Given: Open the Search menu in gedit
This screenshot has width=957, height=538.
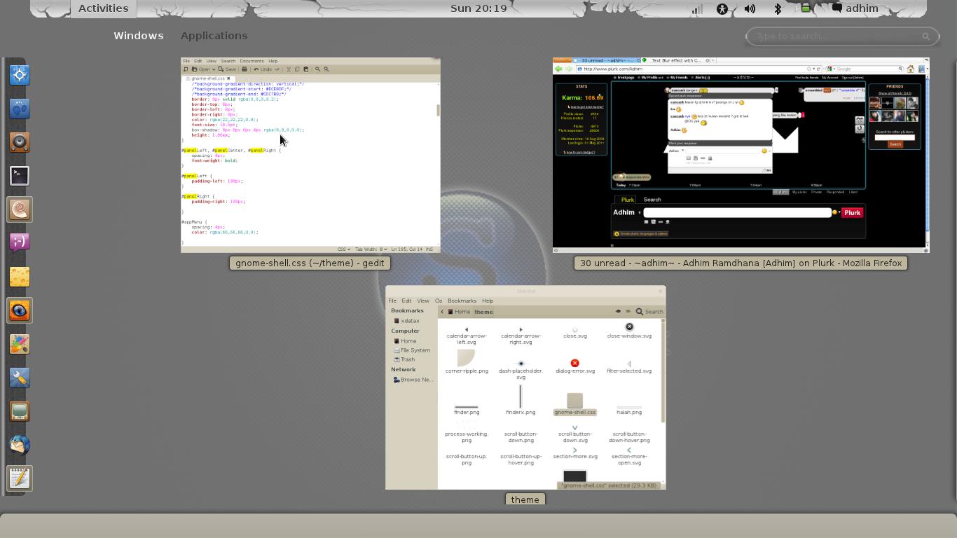Looking at the screenshot, I should click(x=228, y=61).
